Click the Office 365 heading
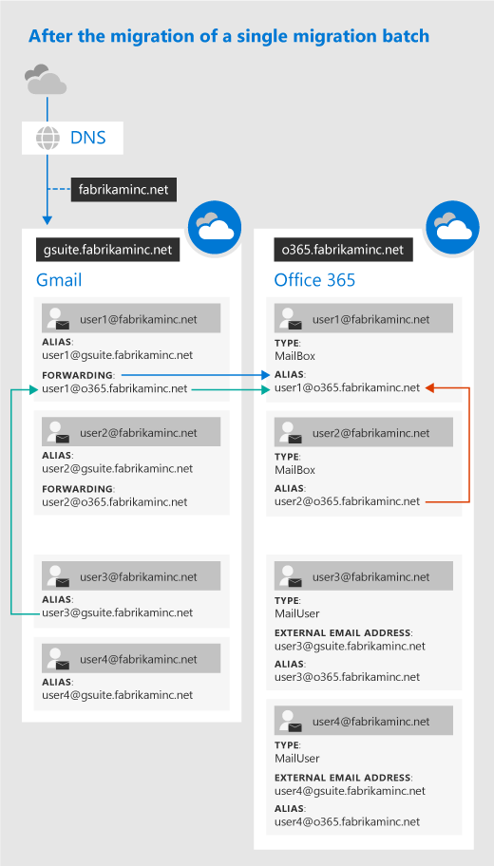This screenshot has width=494, height=866. coord(315,280)
